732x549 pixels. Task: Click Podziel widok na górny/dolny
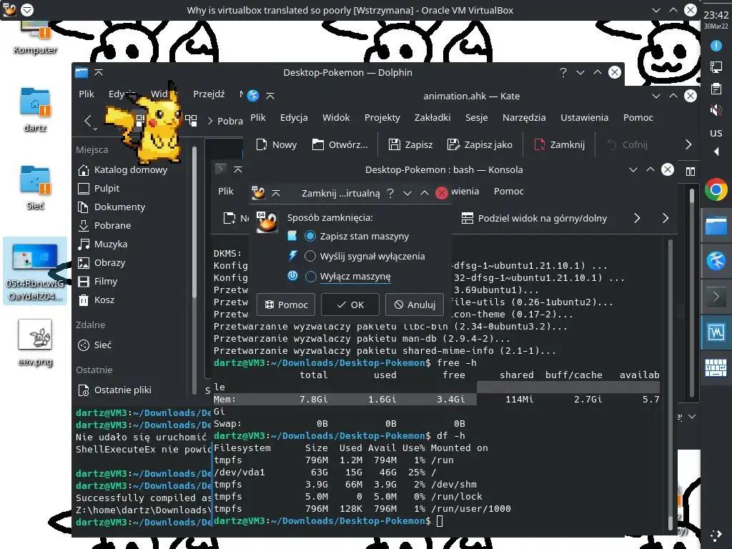[534, 218]
